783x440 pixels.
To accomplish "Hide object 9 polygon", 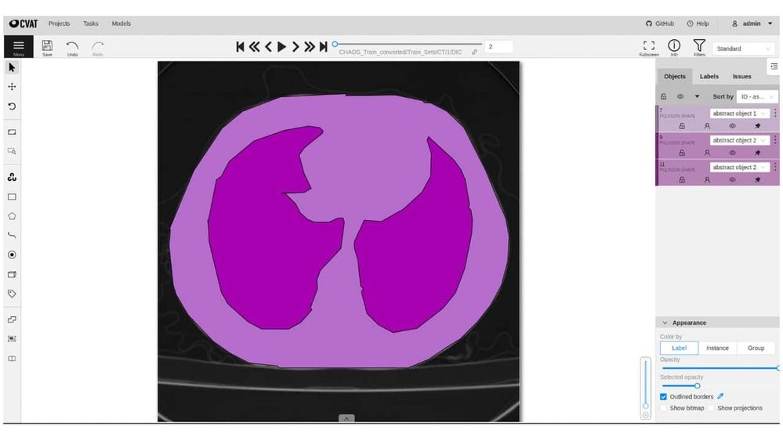I will click(732, 153).
